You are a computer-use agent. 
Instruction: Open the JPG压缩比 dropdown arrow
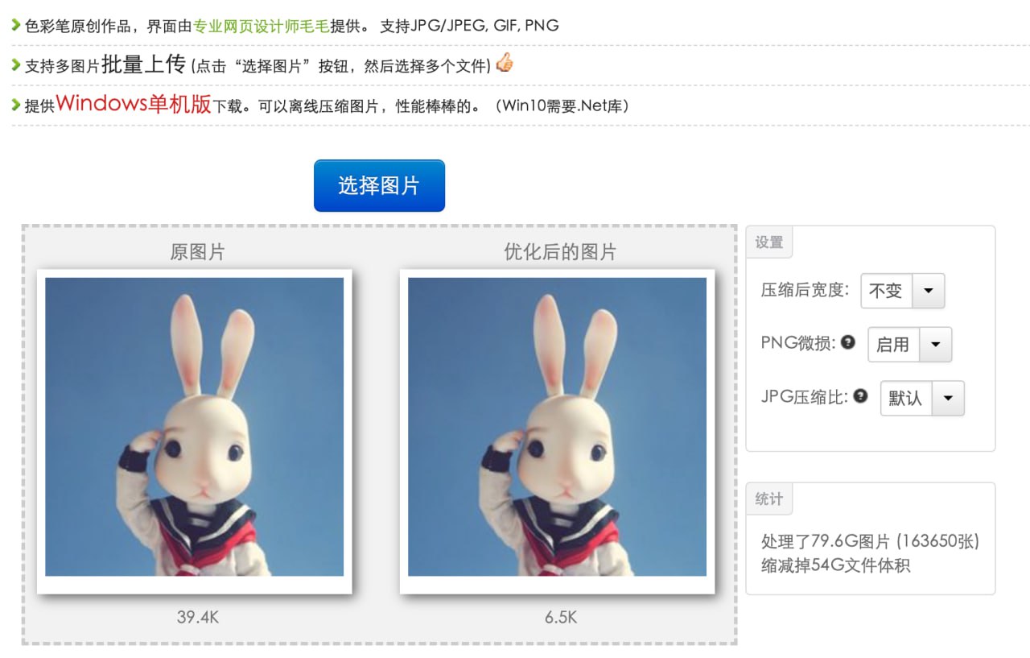click(x=948, y=398)
